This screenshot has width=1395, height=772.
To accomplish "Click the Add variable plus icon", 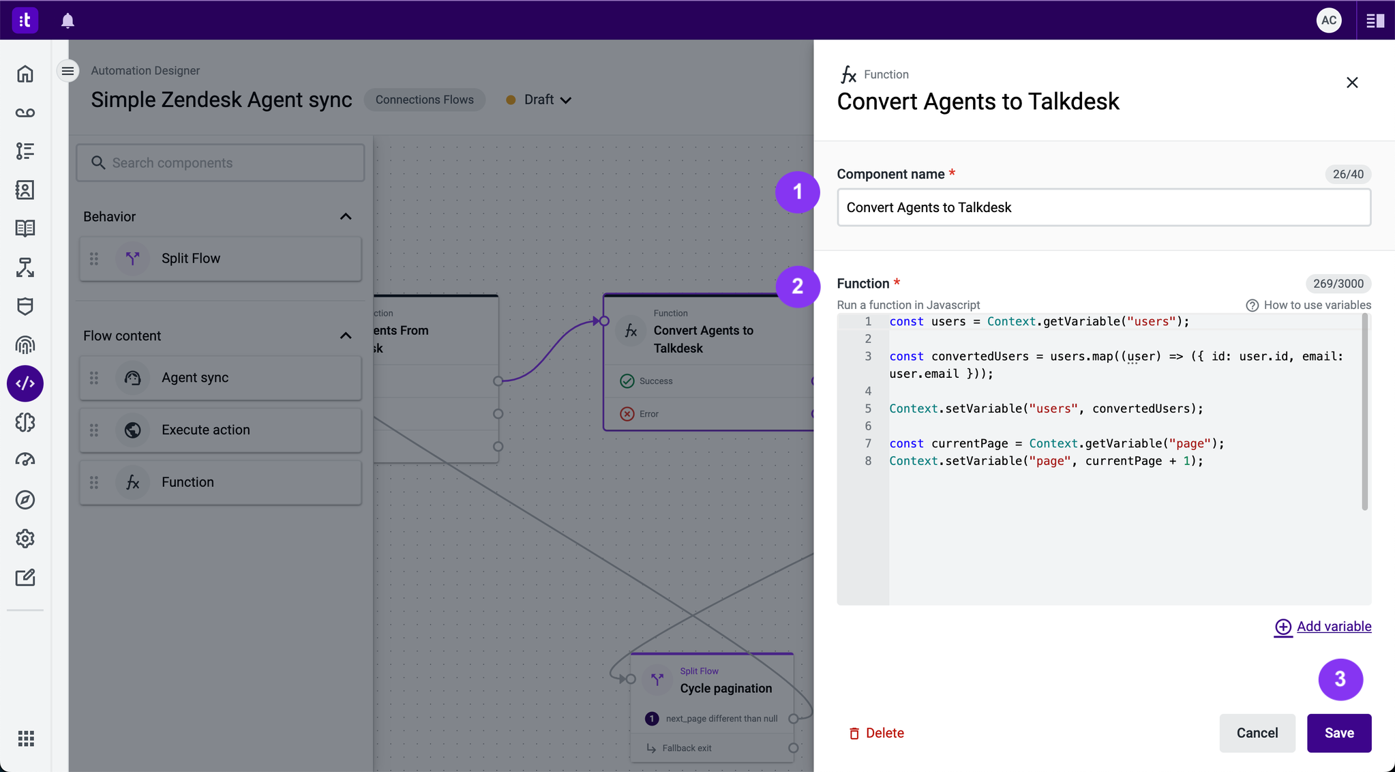I will (x=1282, y=627).
